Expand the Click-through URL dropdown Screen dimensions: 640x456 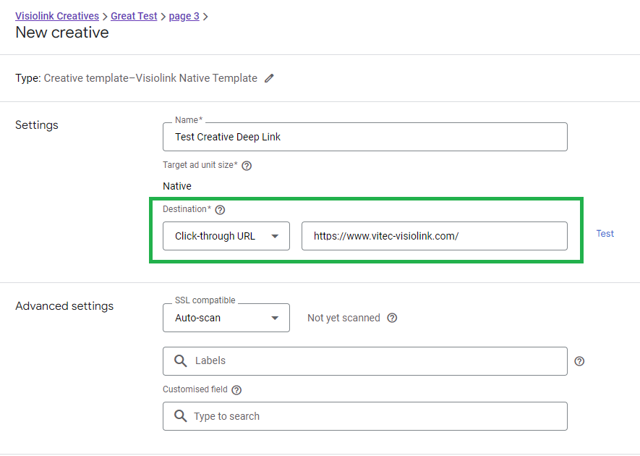tap(226, 236)
